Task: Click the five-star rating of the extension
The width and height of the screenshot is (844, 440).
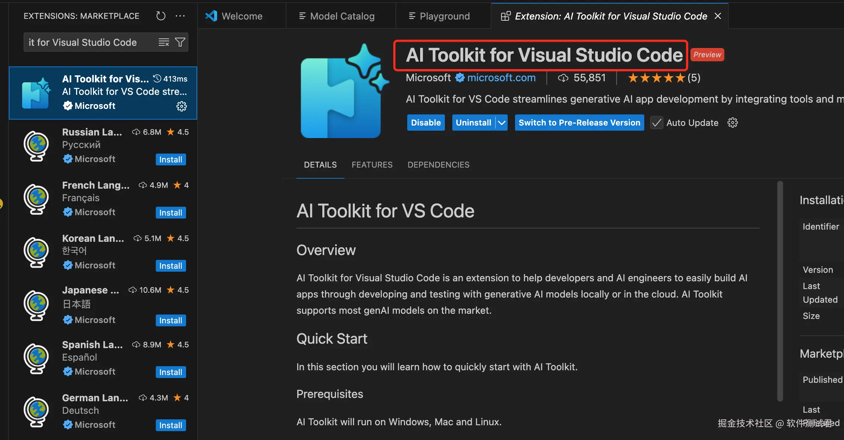Action: tap(656, 78)
